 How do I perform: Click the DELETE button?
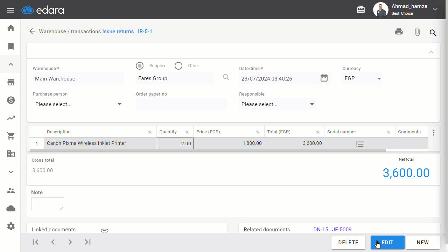click(x=348, y=243)
